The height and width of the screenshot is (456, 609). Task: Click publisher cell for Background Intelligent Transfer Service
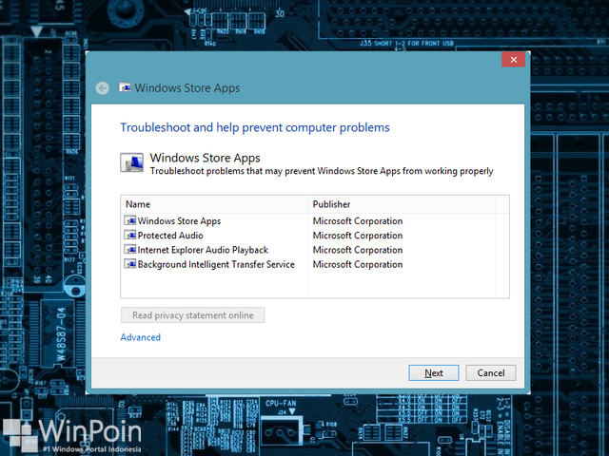click(x=358, y=264)
